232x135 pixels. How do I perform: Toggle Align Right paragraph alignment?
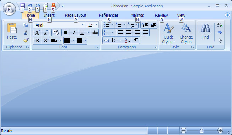tap(137, 33)
